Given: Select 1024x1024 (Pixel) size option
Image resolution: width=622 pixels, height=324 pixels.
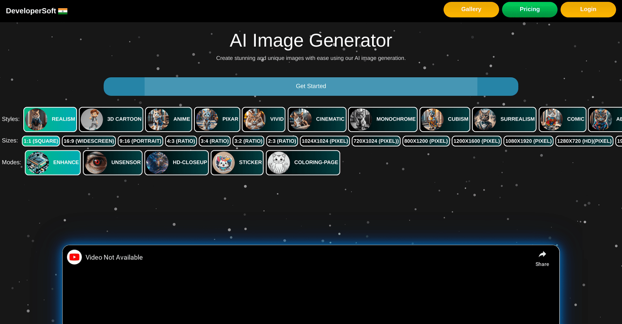Looking at the screenshot, I should click(x=325, y=141).
